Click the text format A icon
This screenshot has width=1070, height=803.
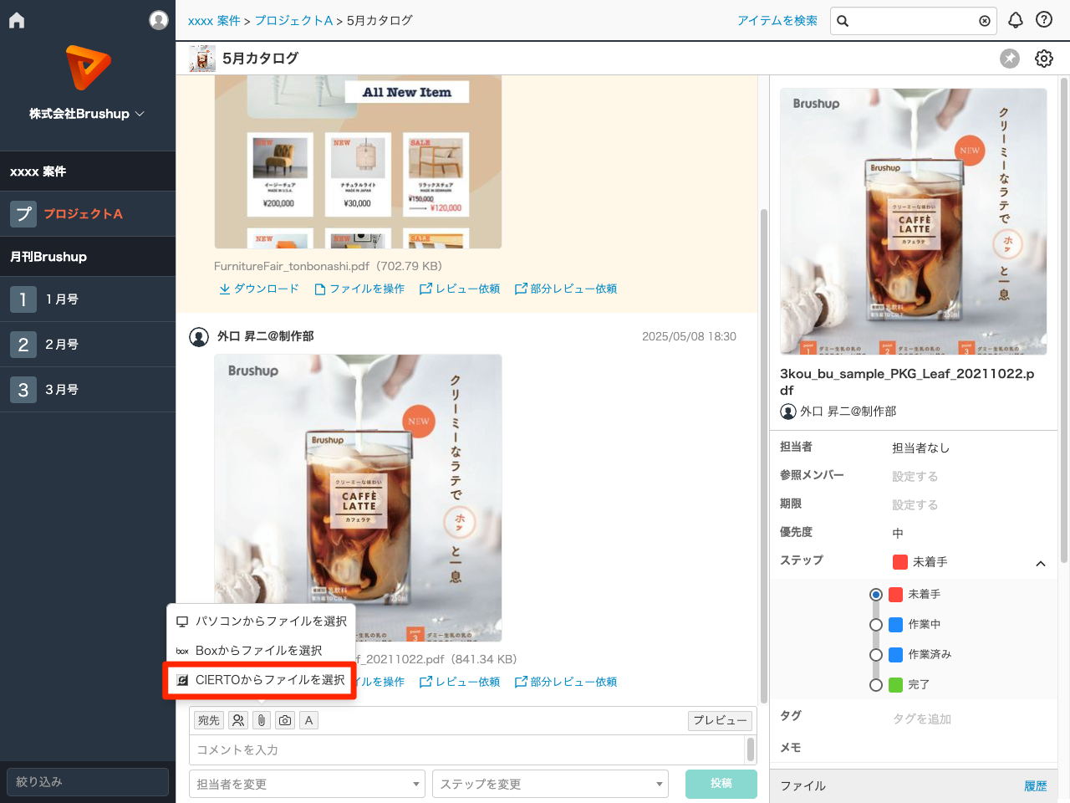(308, 720)
